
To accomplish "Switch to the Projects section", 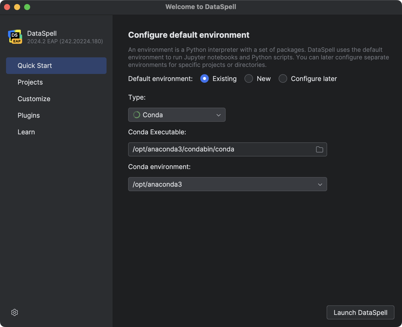I will [30, 82].
